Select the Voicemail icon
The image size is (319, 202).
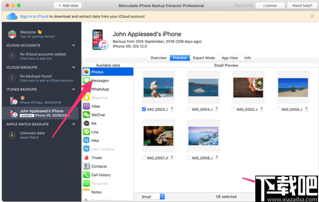[x=86, y=183]
